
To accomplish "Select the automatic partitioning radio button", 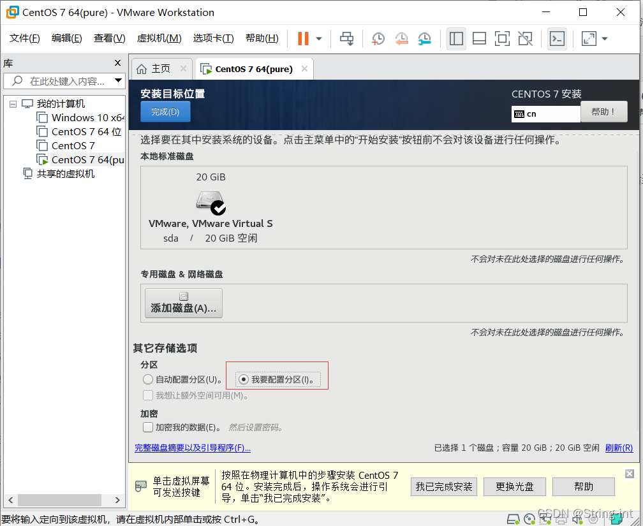I will [148, 379].
